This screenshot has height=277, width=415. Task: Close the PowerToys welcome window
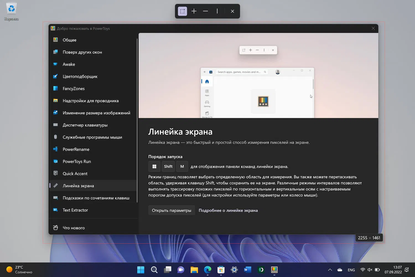(x=373, y=28)
